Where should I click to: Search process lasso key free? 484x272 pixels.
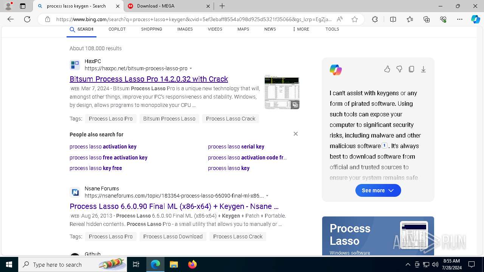coord(96,168)
